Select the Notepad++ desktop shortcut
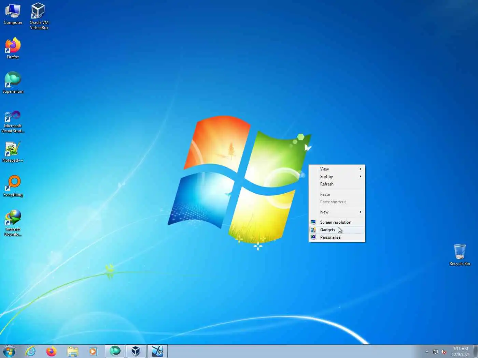478x358 pixels. pos(13,152)
